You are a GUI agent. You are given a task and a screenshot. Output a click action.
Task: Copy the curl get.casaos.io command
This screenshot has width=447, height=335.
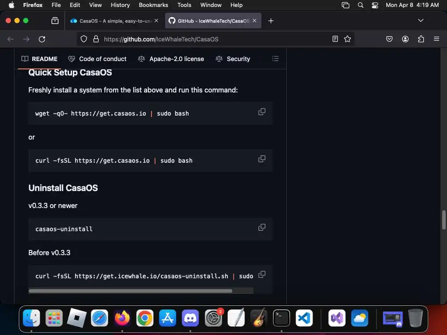tap(262, 159)
